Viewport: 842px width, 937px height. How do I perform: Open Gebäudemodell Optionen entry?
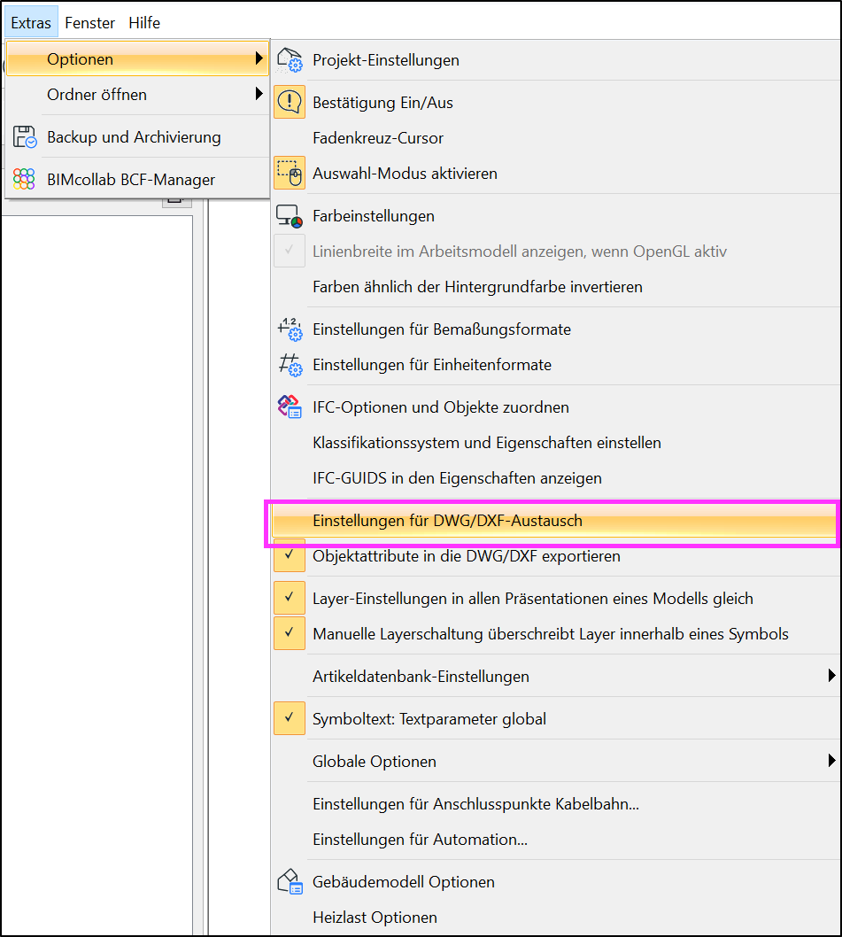[556, 881]
